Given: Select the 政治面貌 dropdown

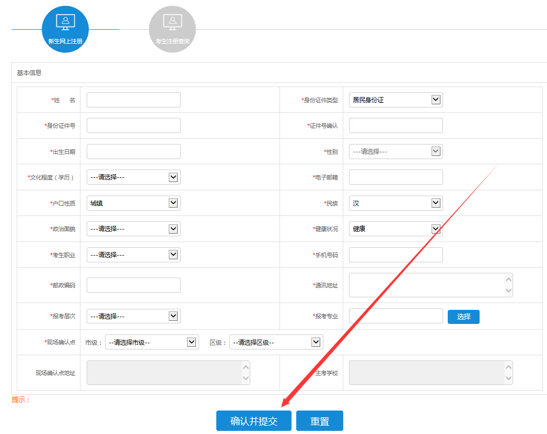Looking at the screenshot, I should point(133,228).
